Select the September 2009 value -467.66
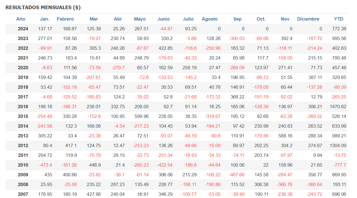This screenshot has width=357, height=198. (x=237, y=175)
